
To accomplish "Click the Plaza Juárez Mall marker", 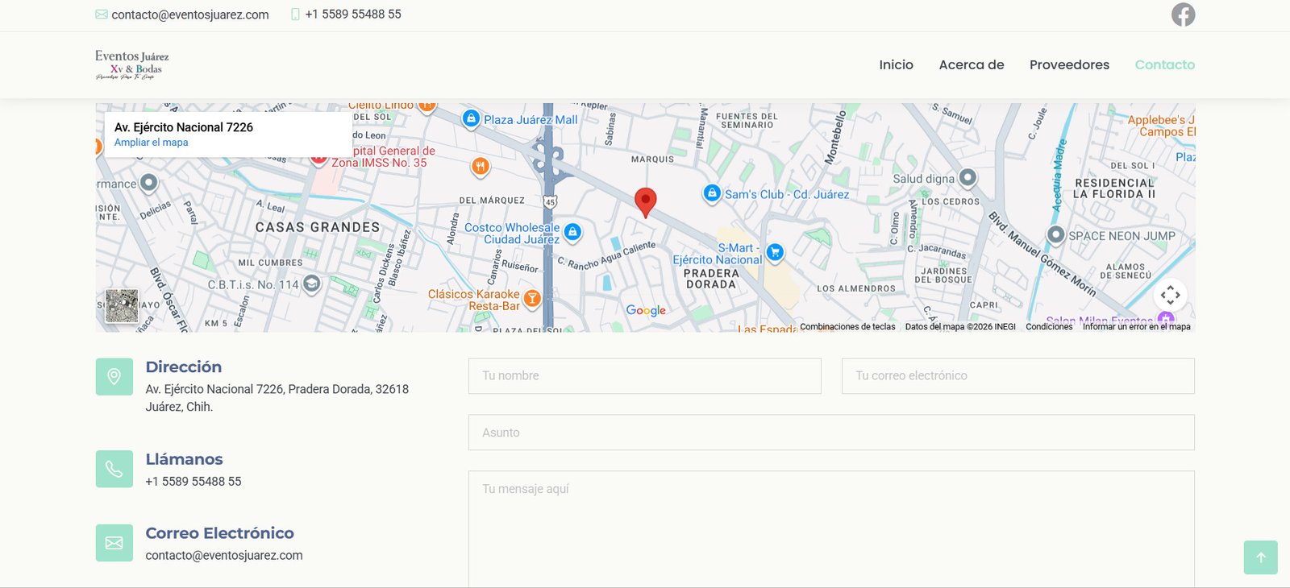I will [472, 118].
